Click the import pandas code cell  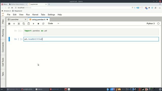[x=91, y=32]
